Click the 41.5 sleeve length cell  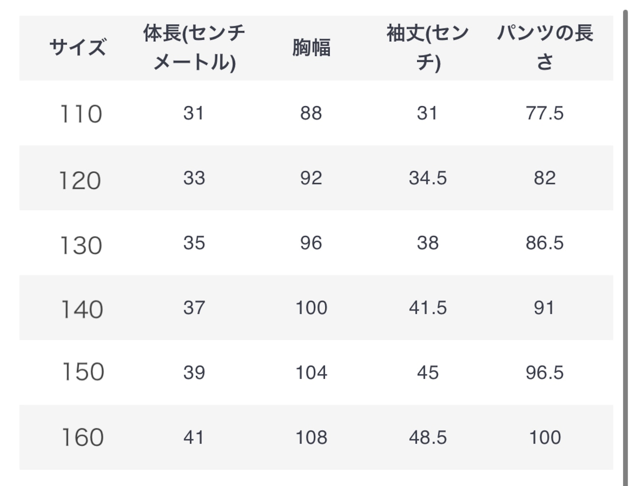(428, 308)
